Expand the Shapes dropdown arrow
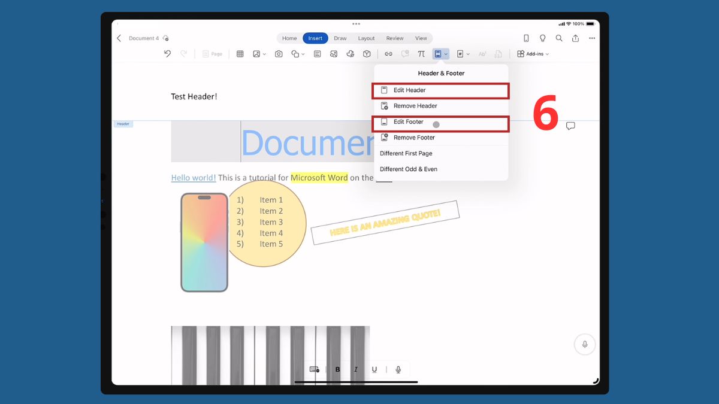 pos(303,54)
